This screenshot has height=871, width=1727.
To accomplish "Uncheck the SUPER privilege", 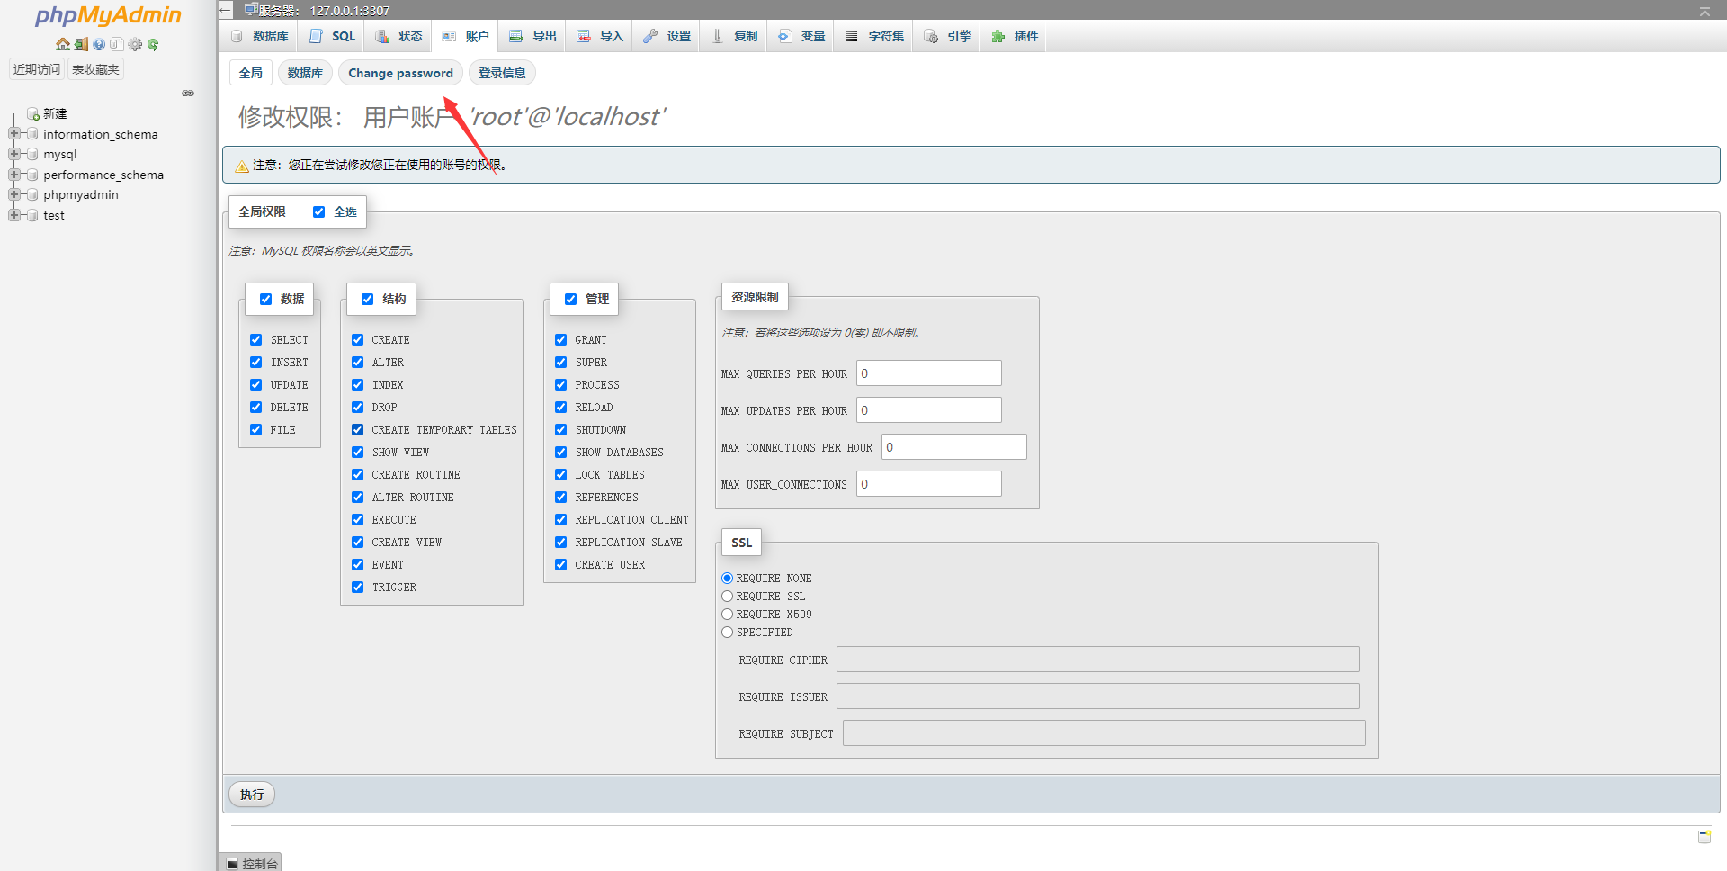I will click(561, 363).
